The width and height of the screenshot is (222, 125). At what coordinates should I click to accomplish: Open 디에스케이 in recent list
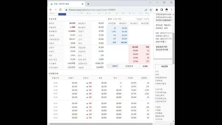point(160,96)
